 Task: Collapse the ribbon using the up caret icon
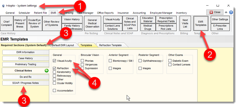226,12
